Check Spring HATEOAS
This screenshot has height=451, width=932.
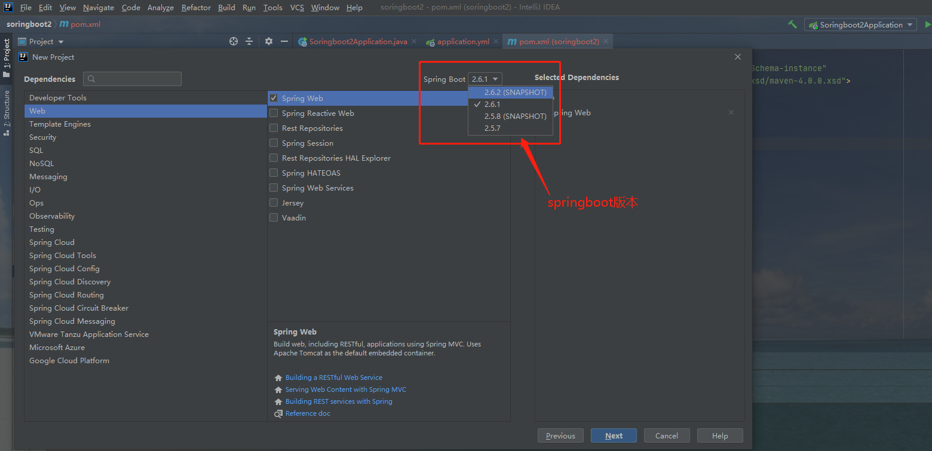point(274,173)
